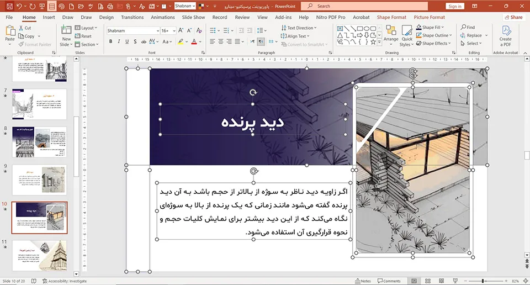Switch to the Insert tab
This screenshot has height=285, width=530.
[x=49, y=17]
